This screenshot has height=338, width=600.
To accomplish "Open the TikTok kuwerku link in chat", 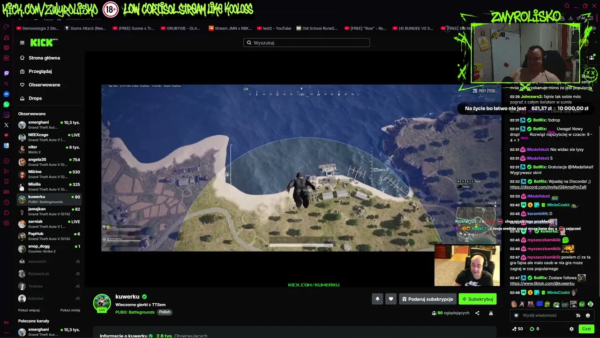I will click(x=542, y=284).
